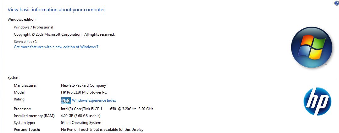Click the No Pen or Touch Input text
This screenshot has width=339, height=133.
[102, 130]
